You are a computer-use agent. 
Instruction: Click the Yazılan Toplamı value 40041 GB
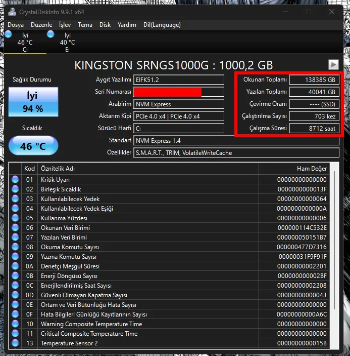coord(314,92)
